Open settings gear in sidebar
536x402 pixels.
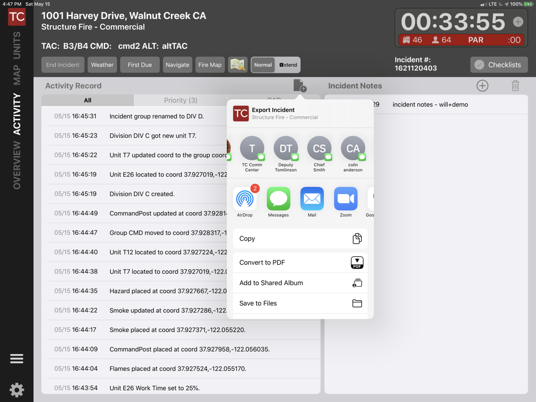coord(17,390)
